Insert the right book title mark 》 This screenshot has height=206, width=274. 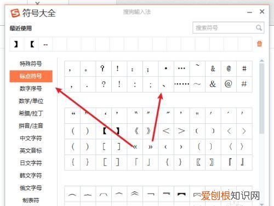coord(150,131)
